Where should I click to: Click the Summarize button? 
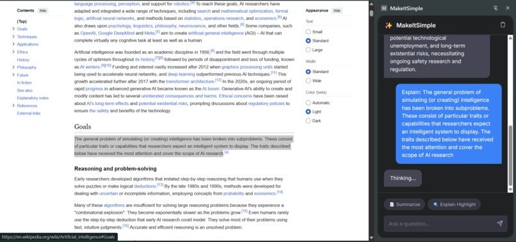pos(405,204)
